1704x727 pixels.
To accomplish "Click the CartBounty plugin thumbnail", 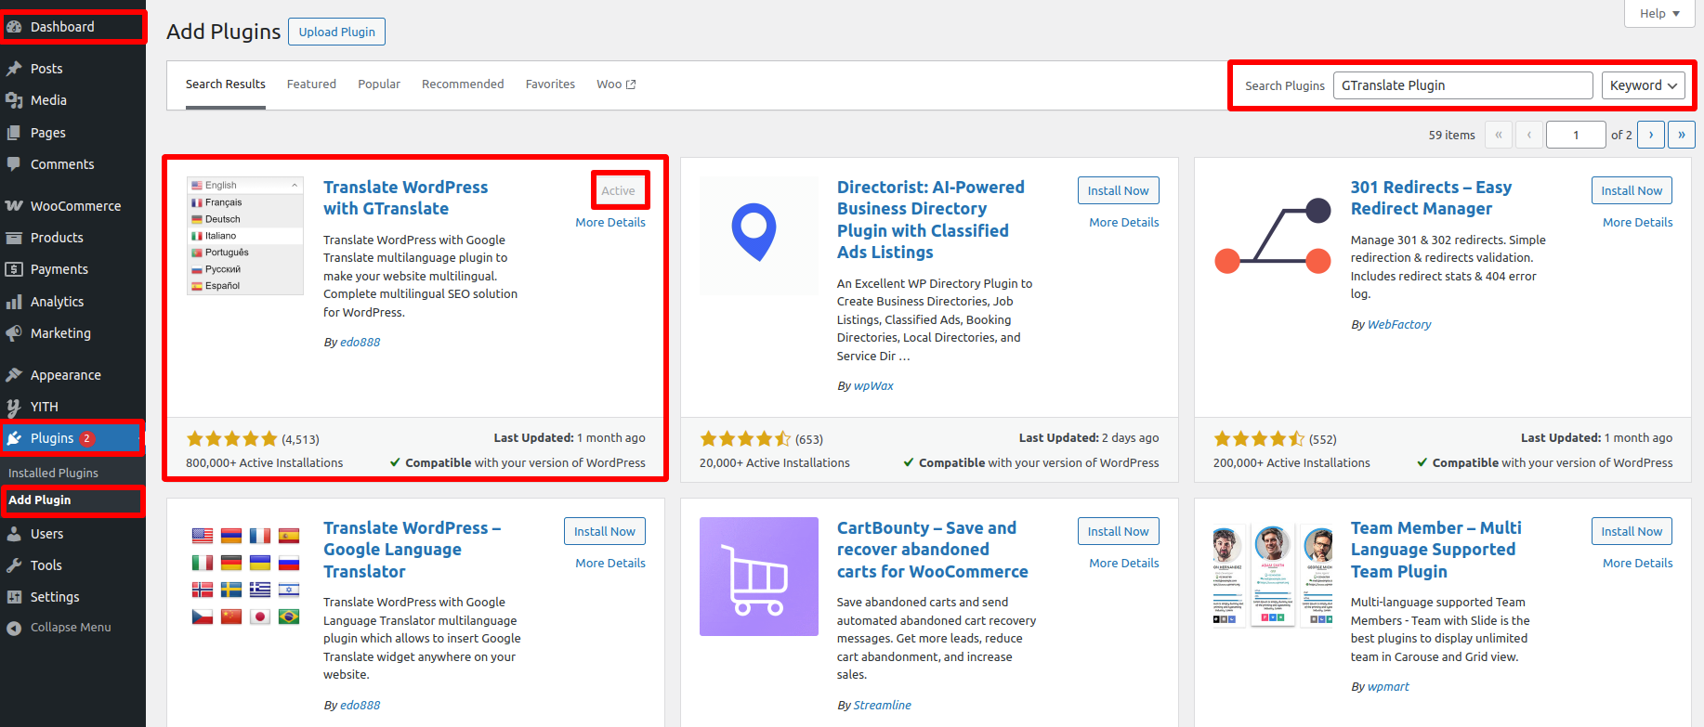I will click(x=758, y=577).
